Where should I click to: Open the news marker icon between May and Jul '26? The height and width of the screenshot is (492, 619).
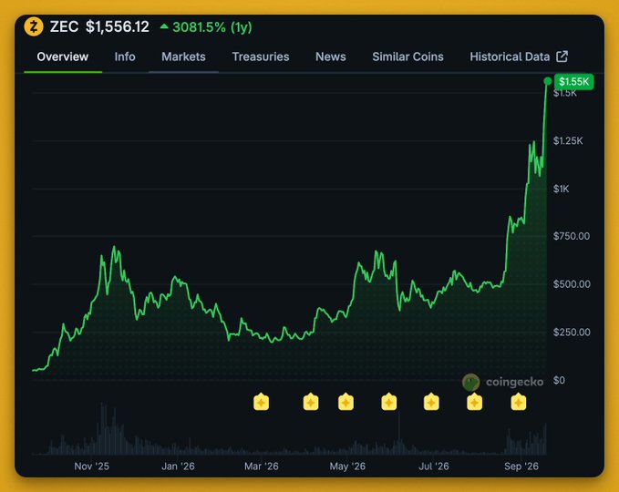389,402
